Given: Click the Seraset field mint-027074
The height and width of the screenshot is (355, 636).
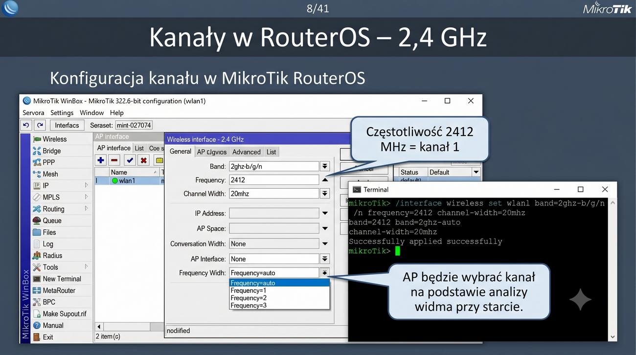Looking at the screenshot, I should [x=134, y=125].
